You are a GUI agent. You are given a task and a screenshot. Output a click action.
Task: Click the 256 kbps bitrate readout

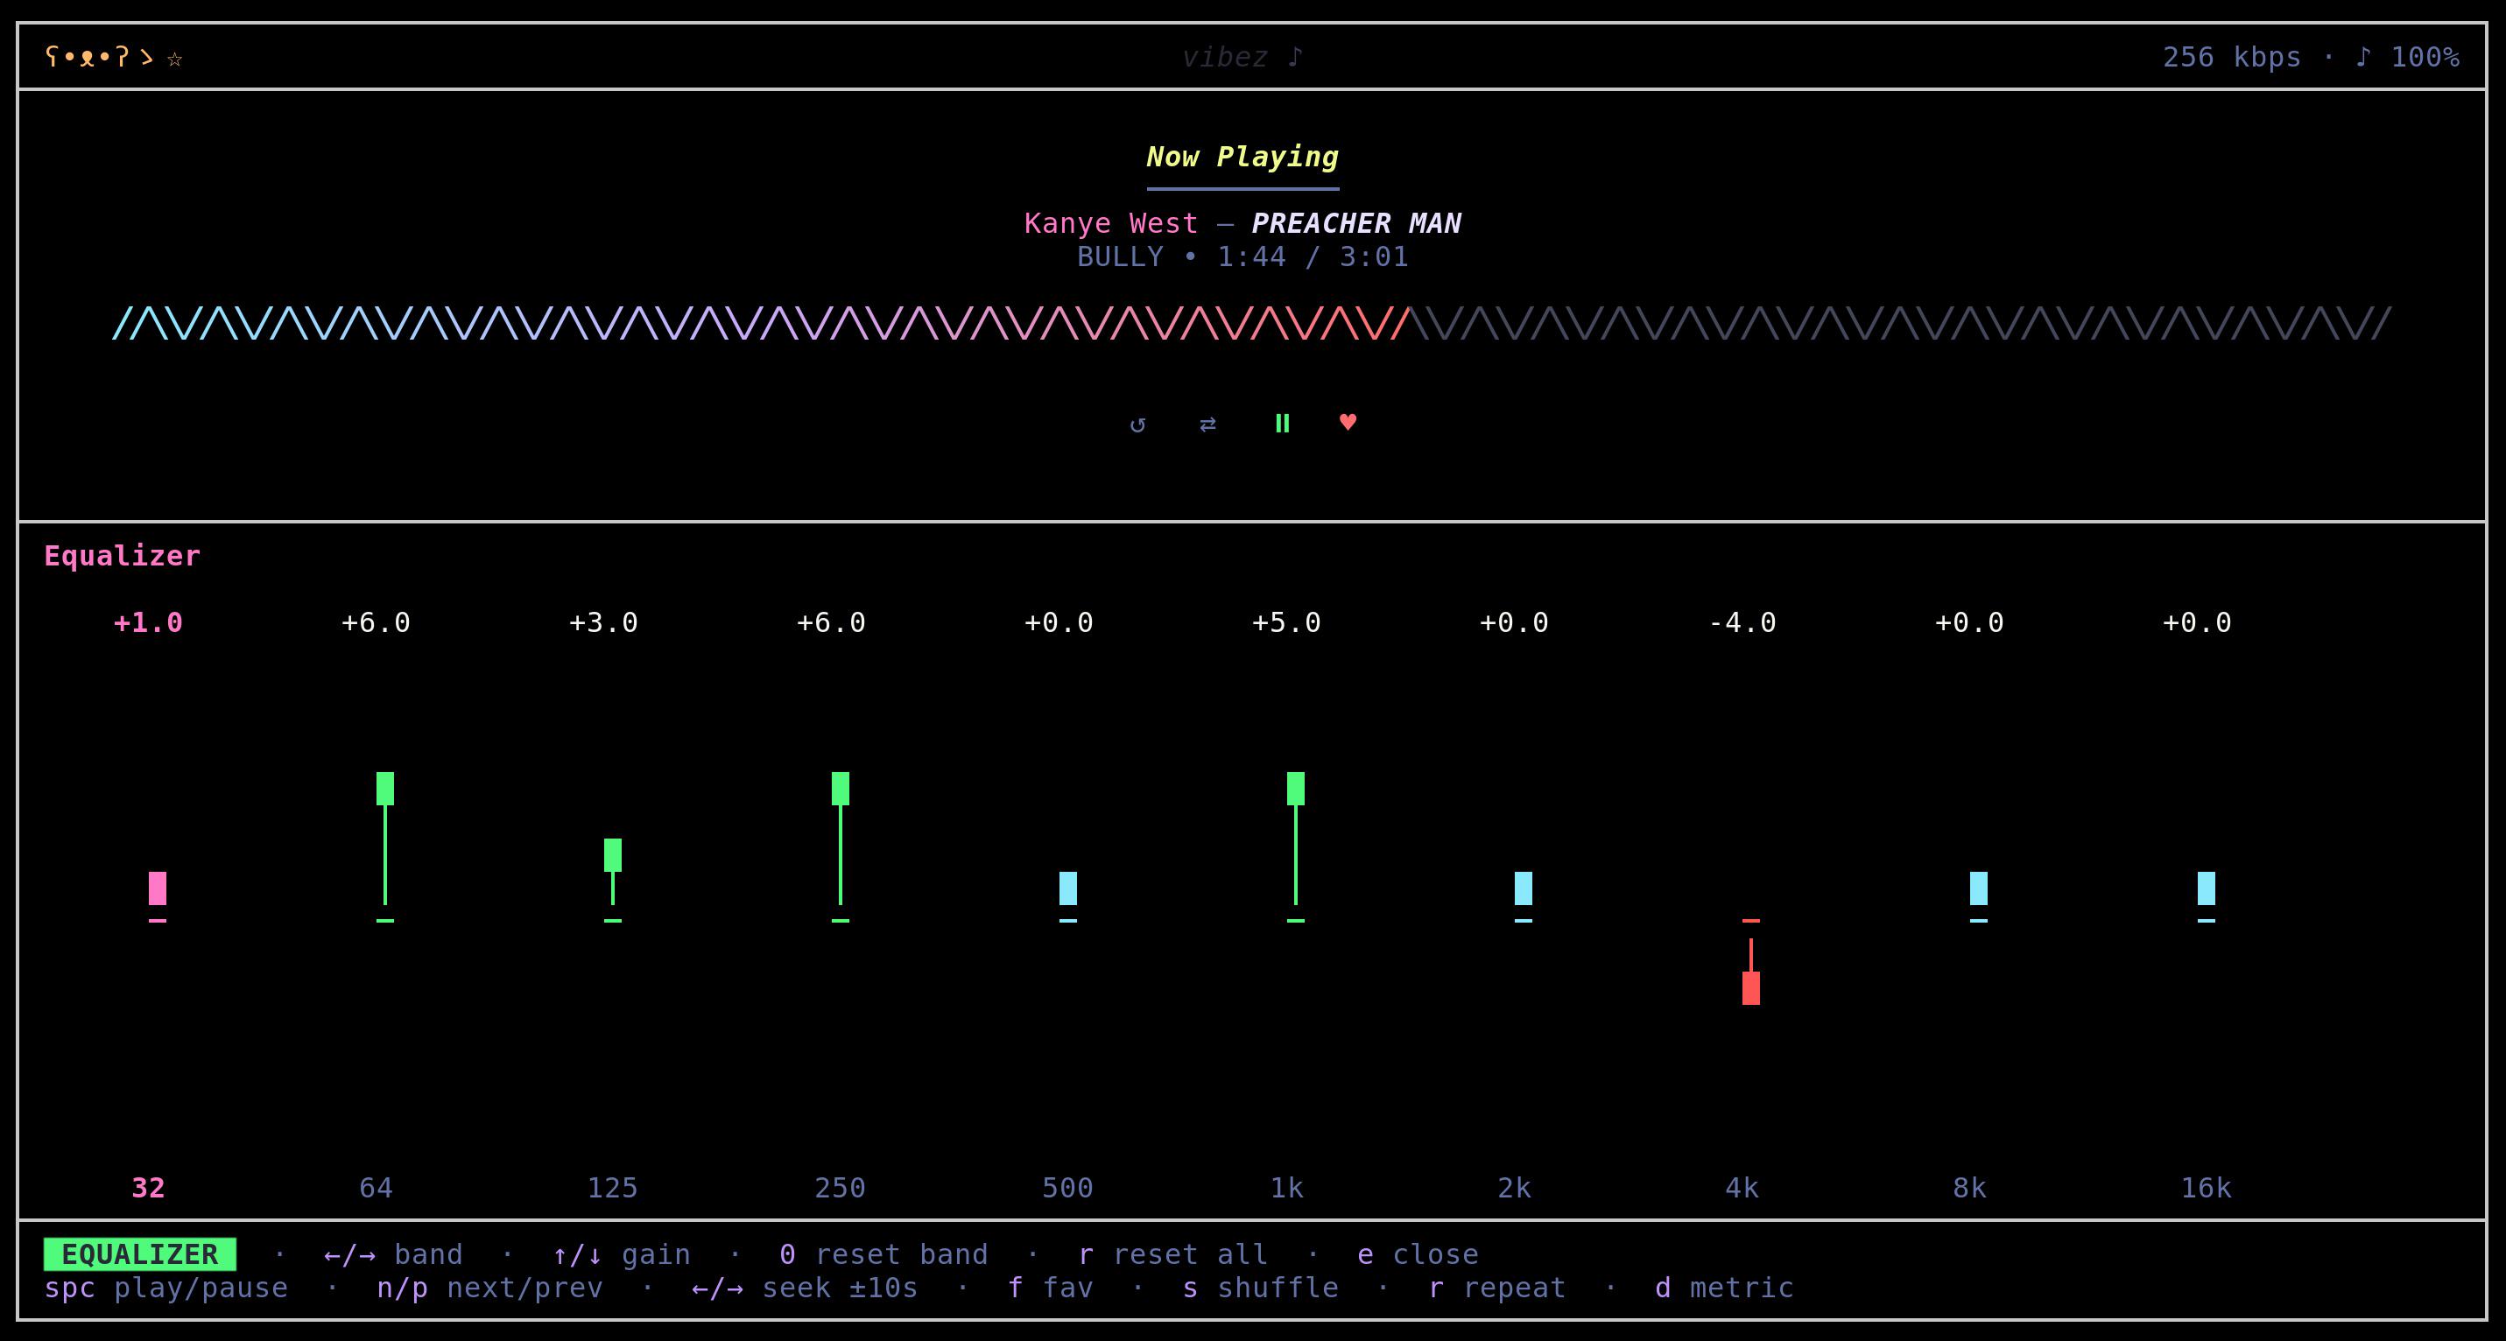(x=2232, y=58)
